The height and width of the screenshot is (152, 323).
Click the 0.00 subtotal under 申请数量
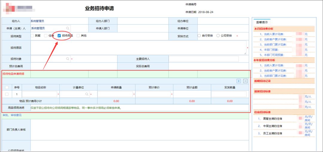[x=116, y=101]
